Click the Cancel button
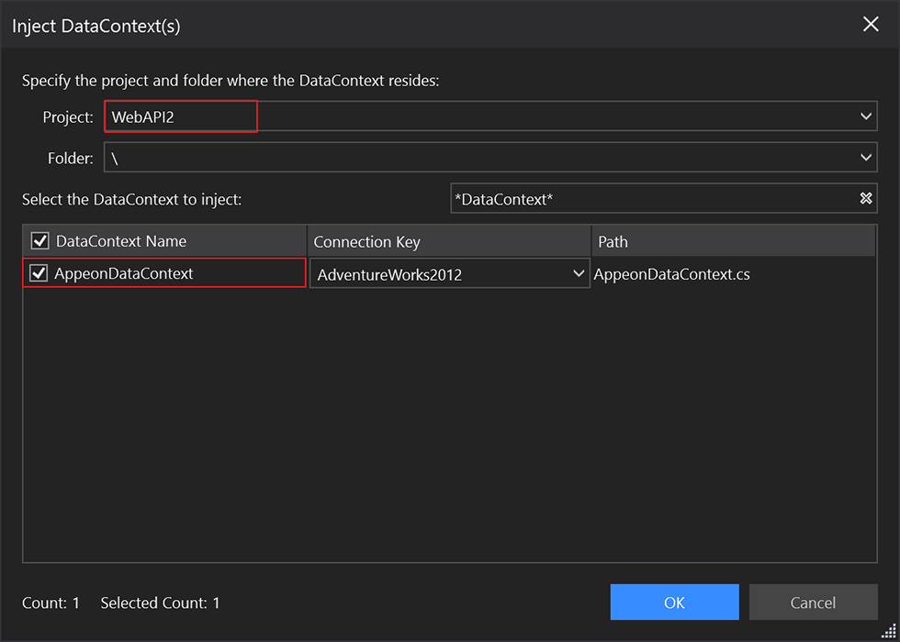The width and height of the screenshot is (900, 642). [x=814, y=602]
